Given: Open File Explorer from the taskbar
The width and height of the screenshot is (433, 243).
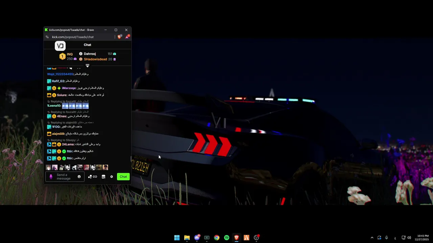Looking at the screenshot, I should click(x=187, y=238).
